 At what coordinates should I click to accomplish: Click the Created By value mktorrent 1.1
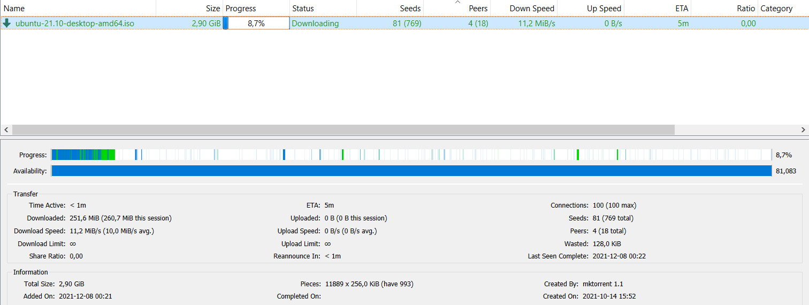[x=603, y=284]
